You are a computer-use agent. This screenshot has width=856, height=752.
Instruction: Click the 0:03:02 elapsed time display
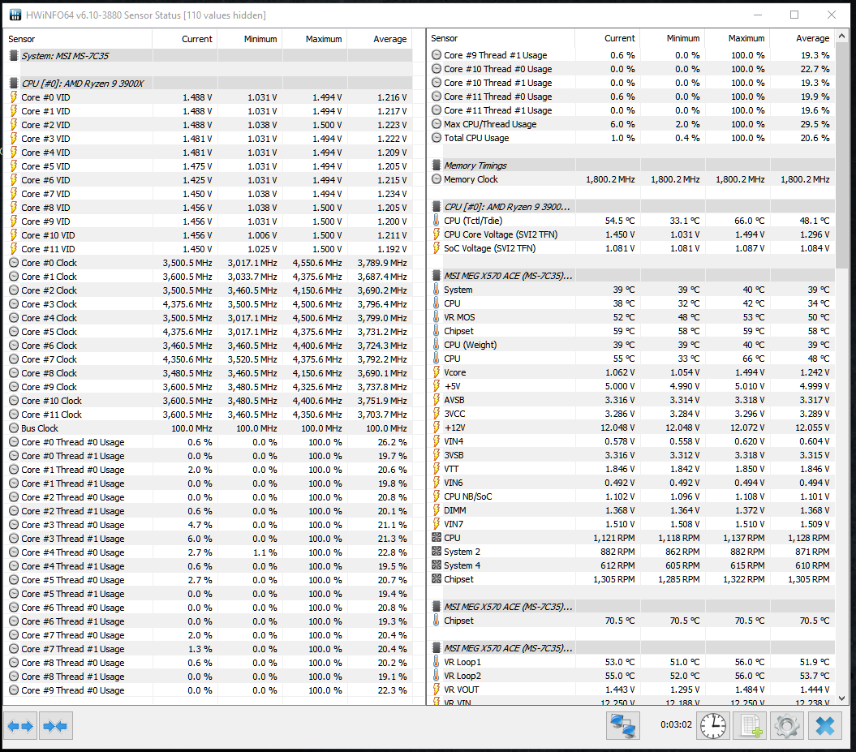tap(676, 724)
